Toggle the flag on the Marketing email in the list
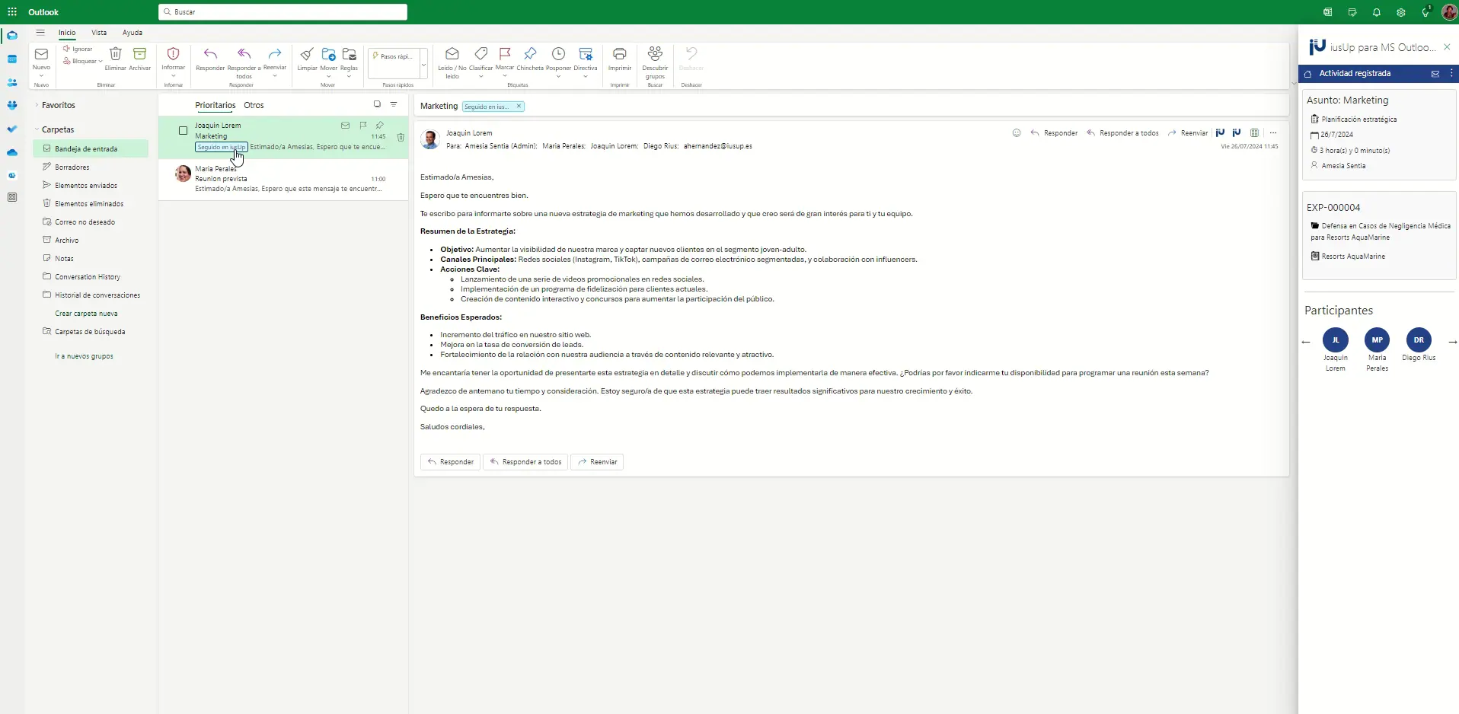Screen dimensions: 1459x714 pos(362,126)
